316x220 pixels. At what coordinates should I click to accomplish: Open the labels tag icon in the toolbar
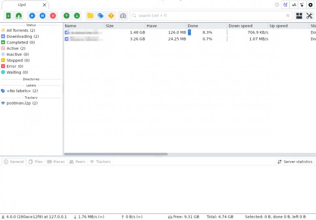coord(100,16)
